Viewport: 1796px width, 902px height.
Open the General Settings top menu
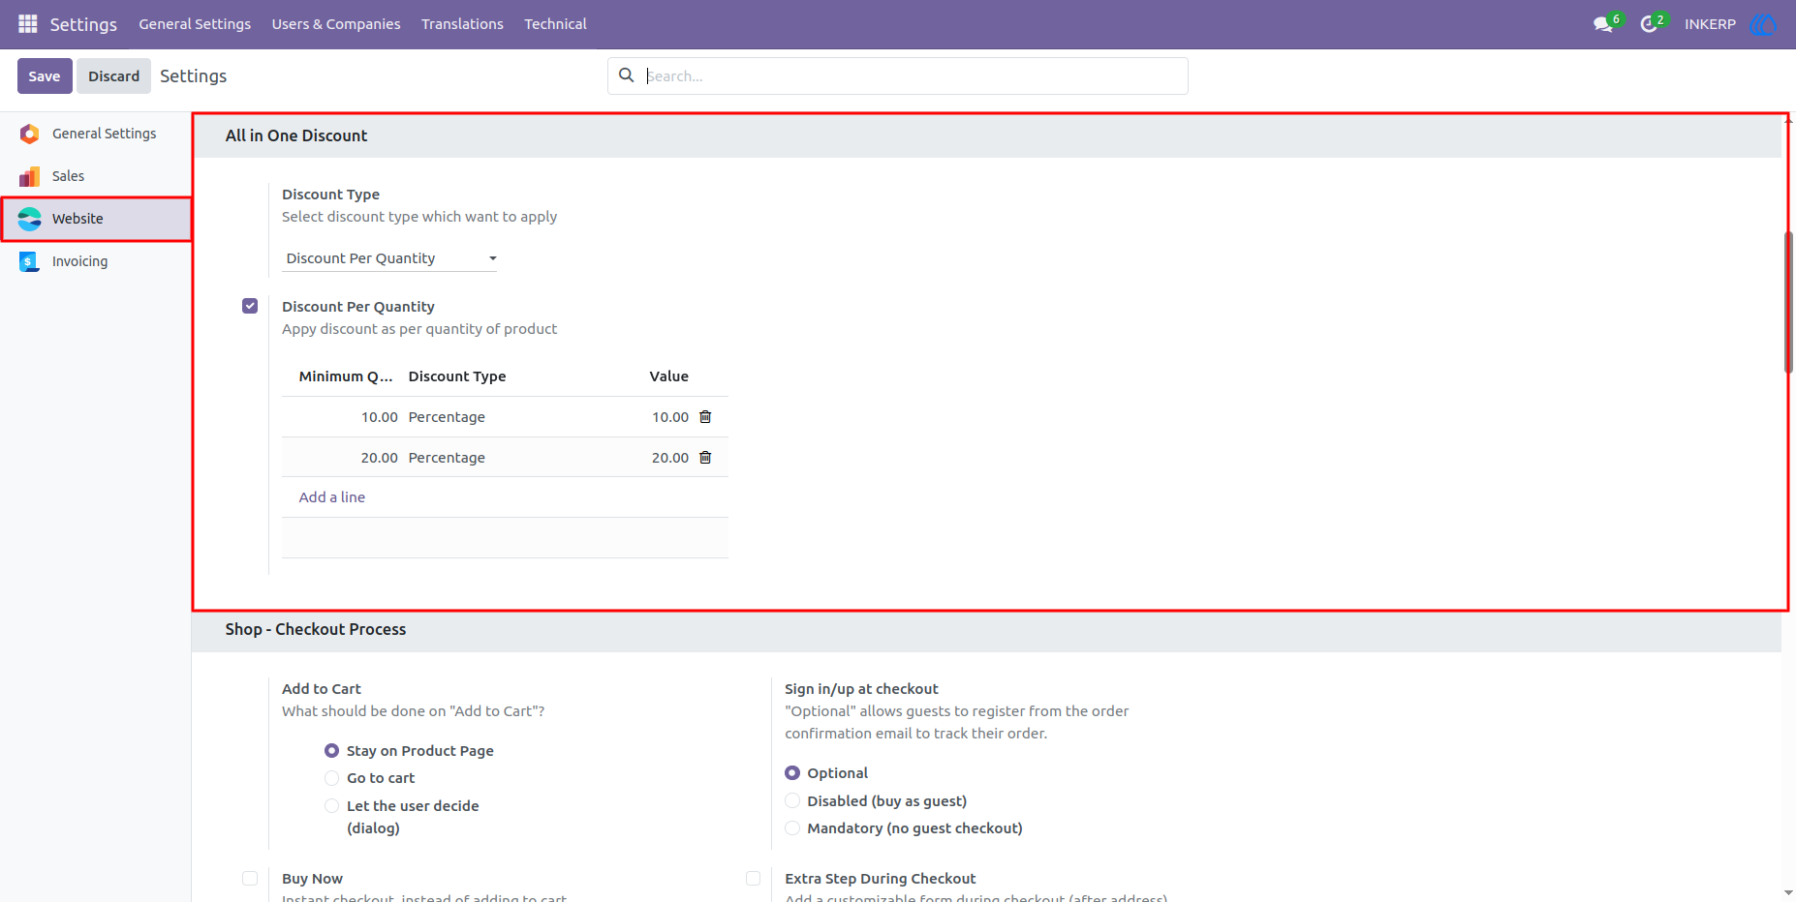[x=195, y=24]
